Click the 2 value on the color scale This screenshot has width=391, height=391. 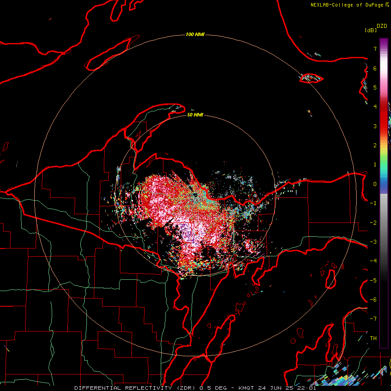(x=375, y=146)
